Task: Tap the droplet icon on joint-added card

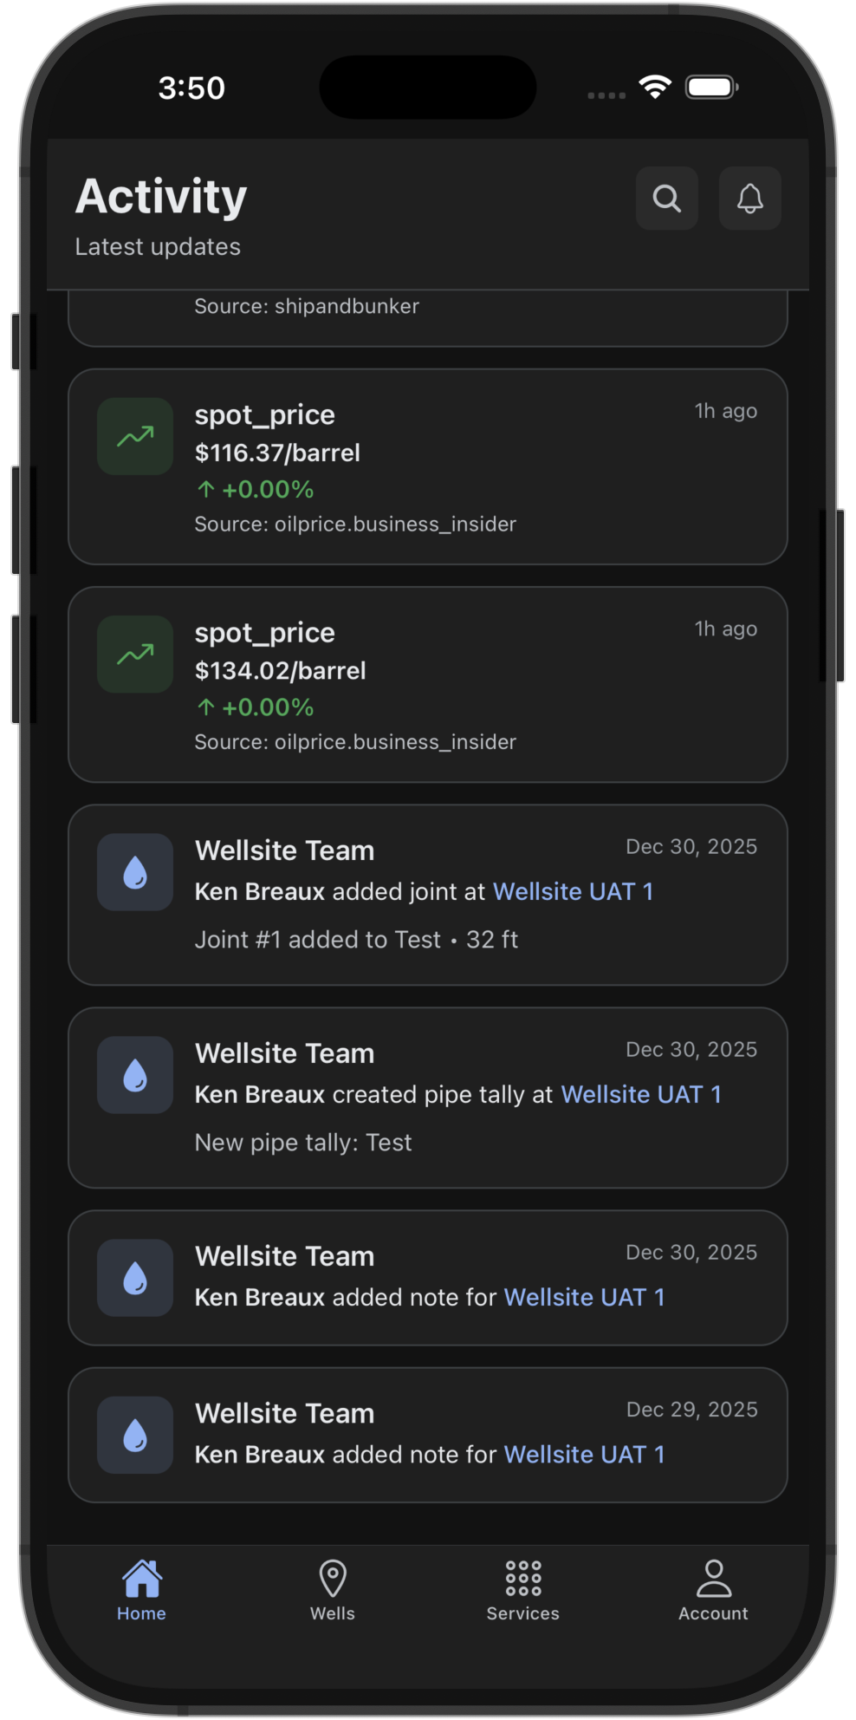Action: (x=135, y=872)
